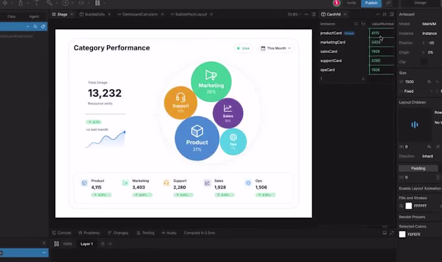Open the Agent tab in left panel
This screenshot has width=442, height=262.
[x=34, y=17]
